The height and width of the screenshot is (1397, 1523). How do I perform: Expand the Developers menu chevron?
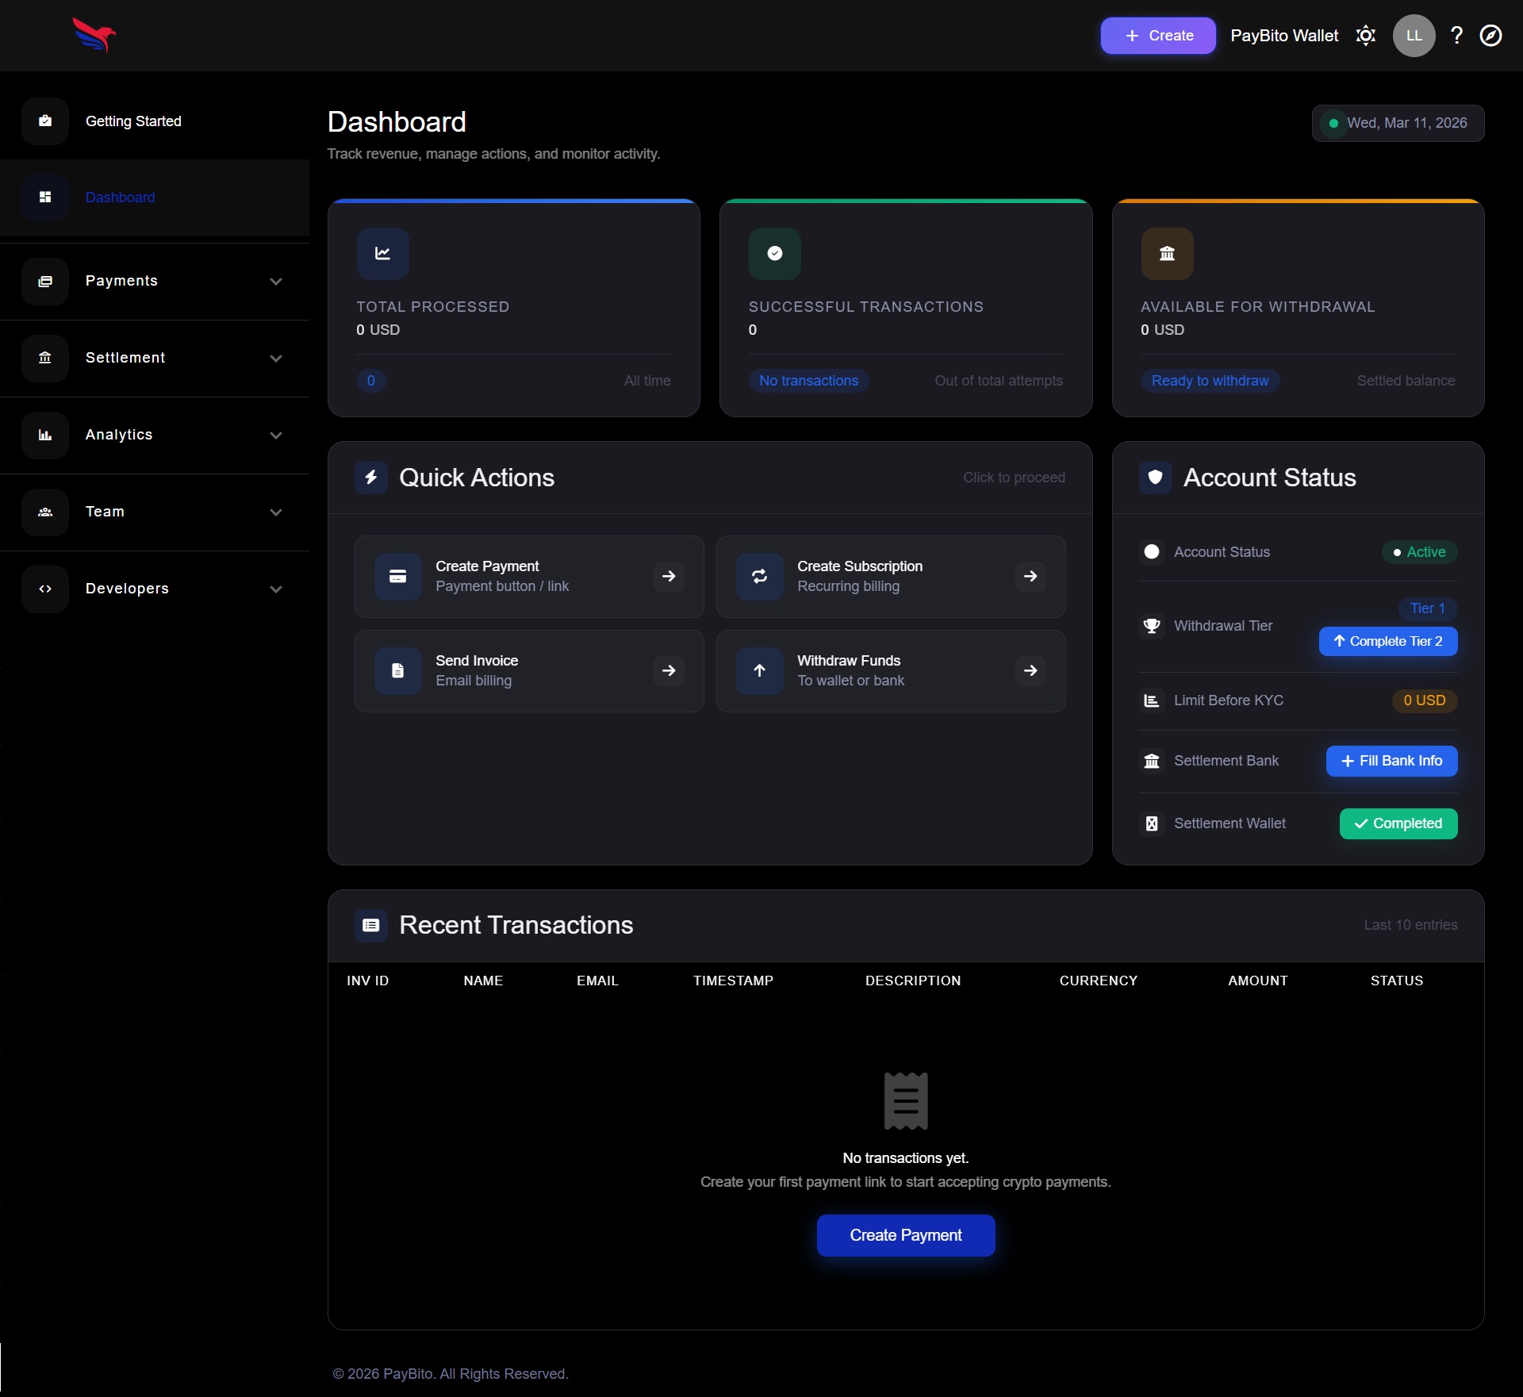(x=276, y=589)
